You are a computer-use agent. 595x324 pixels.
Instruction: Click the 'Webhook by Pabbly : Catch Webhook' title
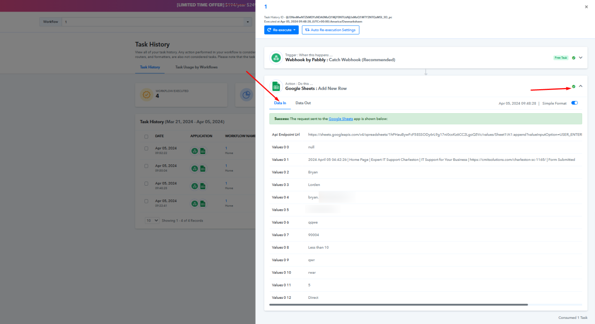coord(340,60)
